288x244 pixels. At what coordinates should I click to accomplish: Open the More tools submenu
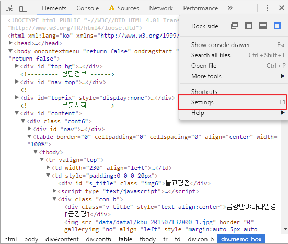(234, 76)
